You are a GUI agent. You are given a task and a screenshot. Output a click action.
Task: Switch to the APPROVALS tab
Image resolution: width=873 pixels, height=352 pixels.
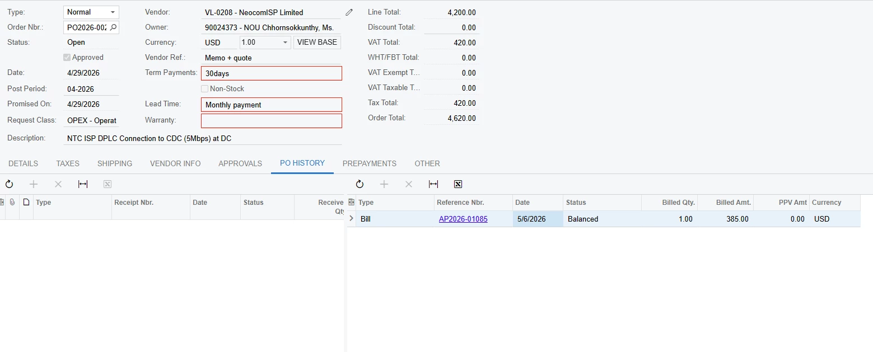pyautogui.click(x=240, y=163)
